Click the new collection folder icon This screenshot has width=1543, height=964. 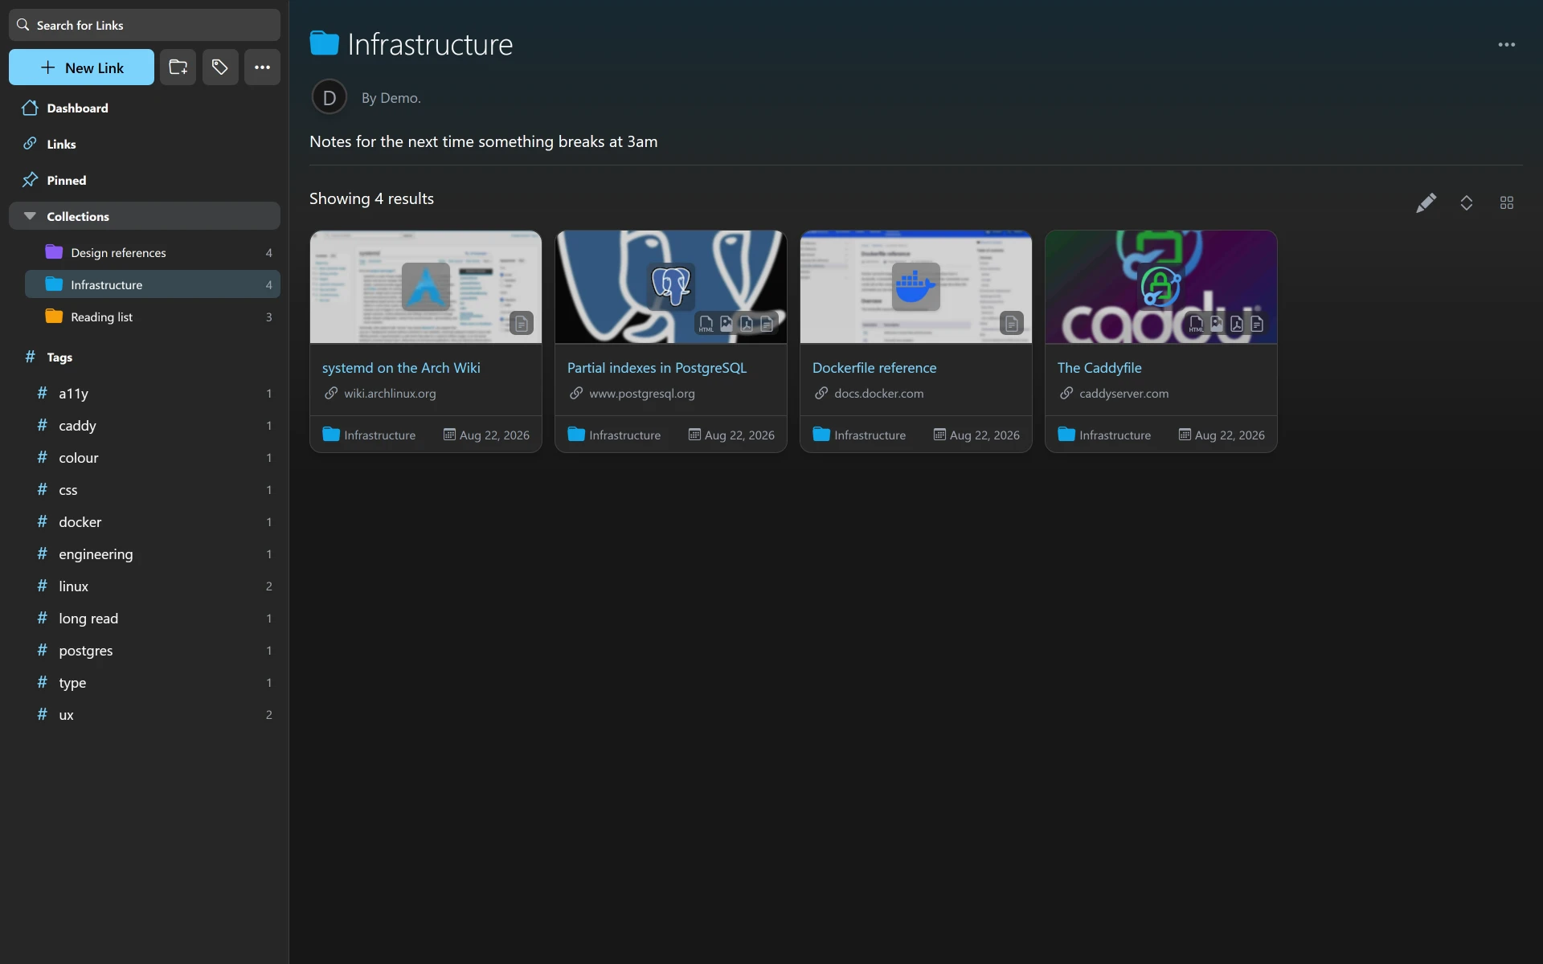pos(178,67)
